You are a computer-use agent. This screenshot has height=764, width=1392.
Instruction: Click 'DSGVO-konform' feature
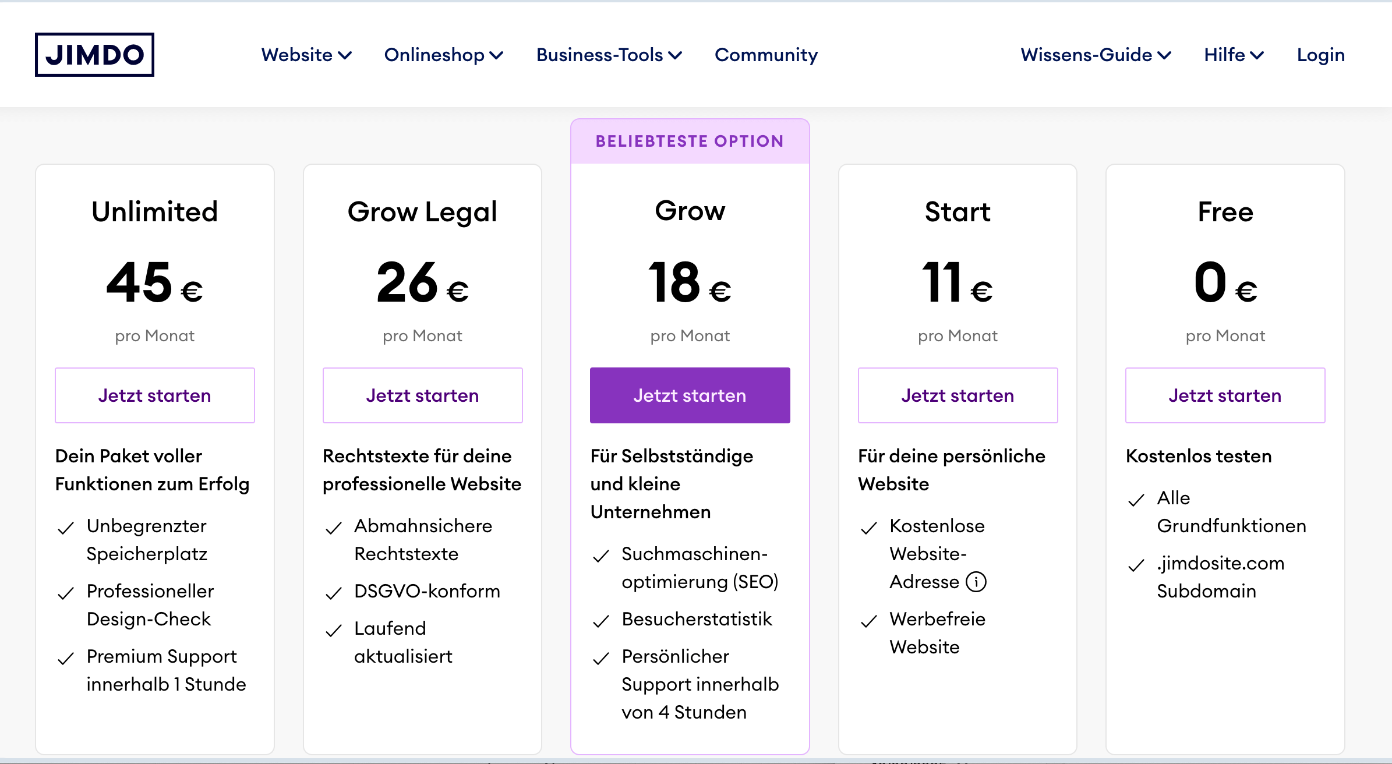tap(428, 591)
